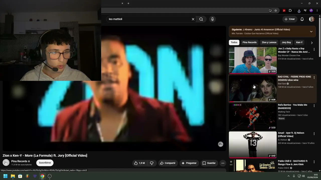Open the Pina Records channel name link
Image resolution: width=321 pixels, height=180 pixels.
click(x=19, y=161)
